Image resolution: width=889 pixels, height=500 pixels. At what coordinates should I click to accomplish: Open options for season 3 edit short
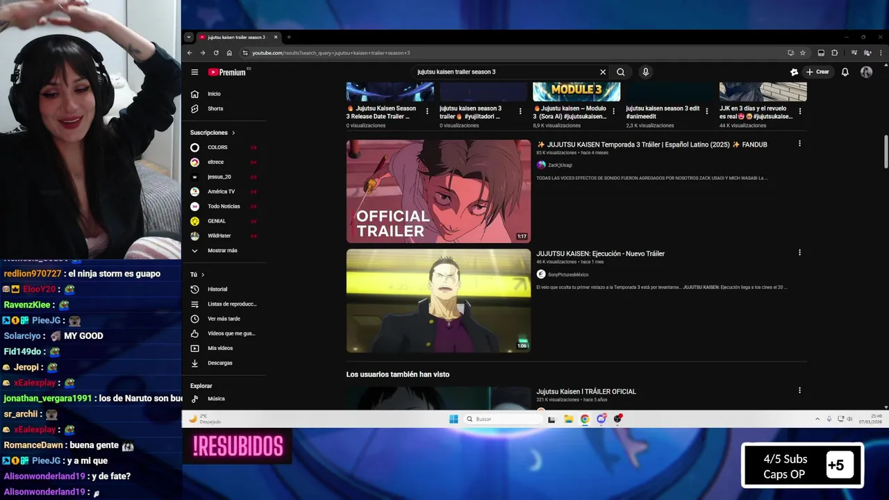tap(707, 111)
